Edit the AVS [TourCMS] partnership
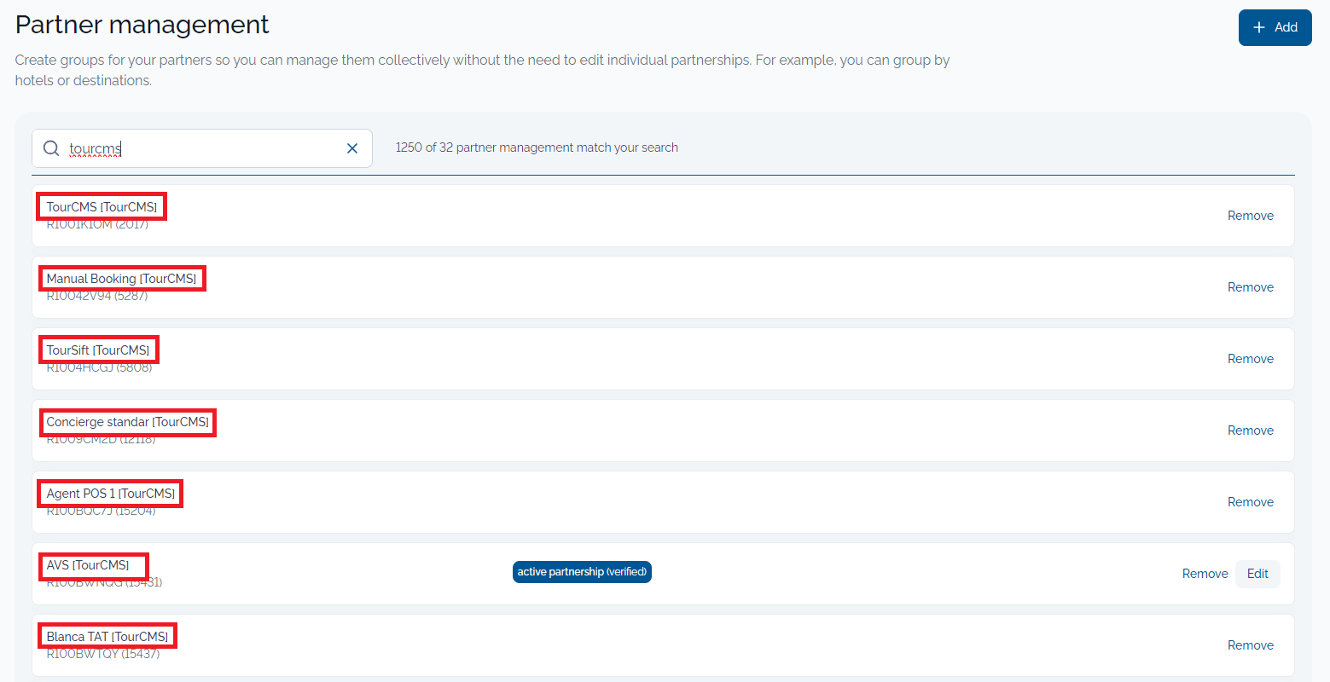Screen dimensions: 1330x682 tap(1257, 574)
